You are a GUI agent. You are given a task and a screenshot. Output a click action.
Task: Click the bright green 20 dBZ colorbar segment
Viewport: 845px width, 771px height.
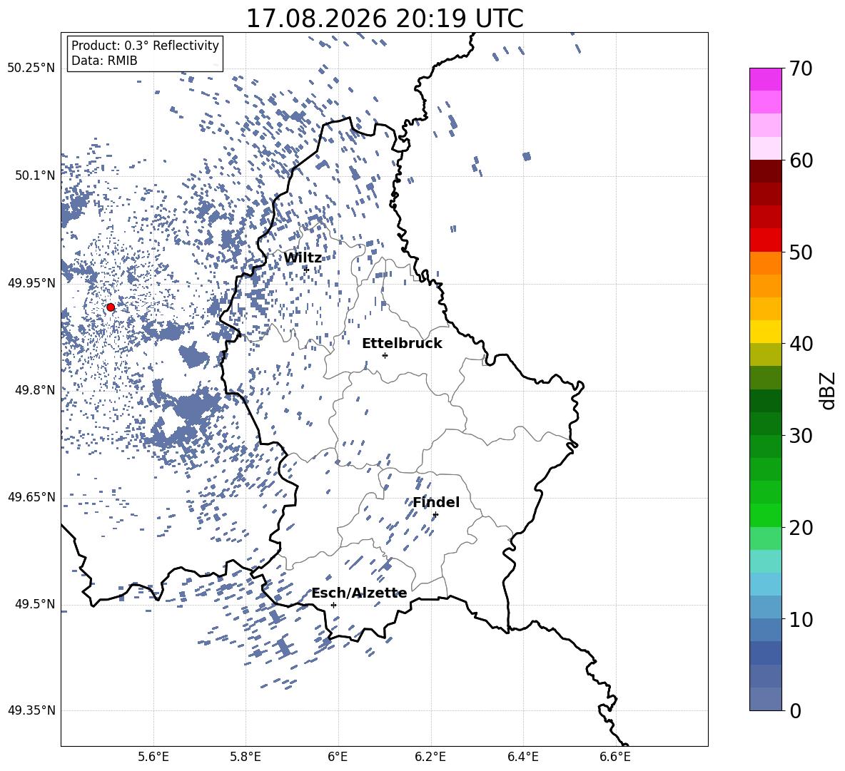765,515
